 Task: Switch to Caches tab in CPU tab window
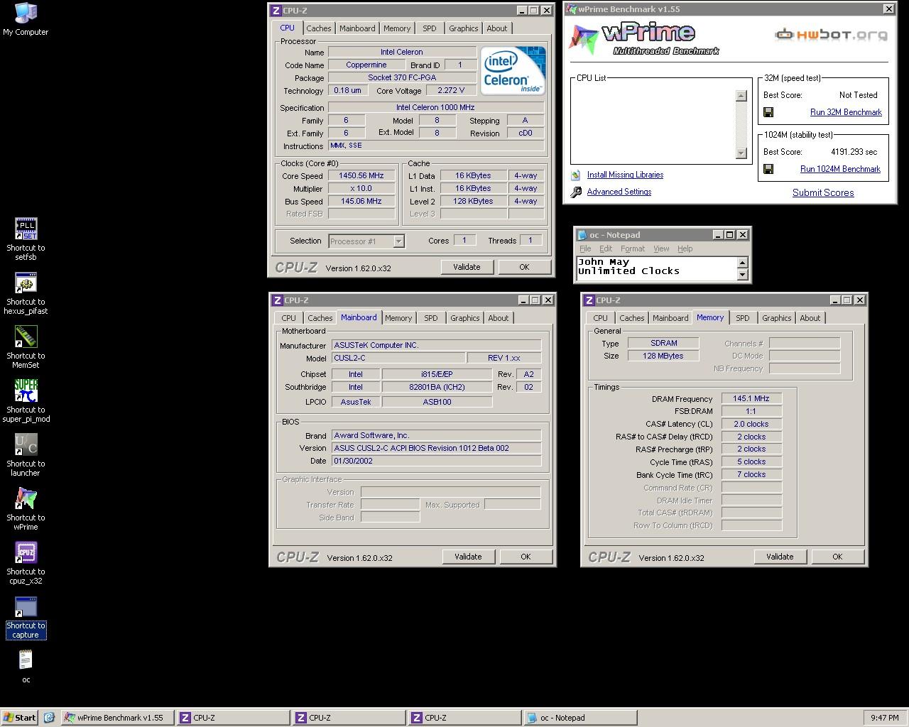[318, 28]
